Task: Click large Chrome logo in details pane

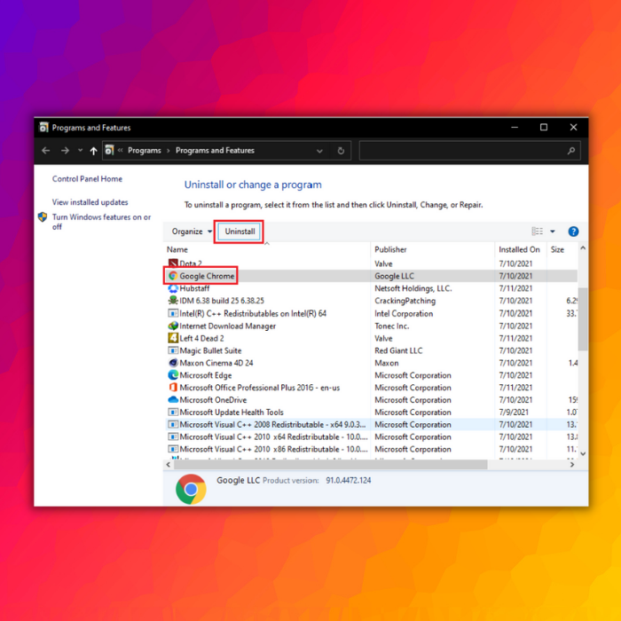Action: (x=191, y=489)
